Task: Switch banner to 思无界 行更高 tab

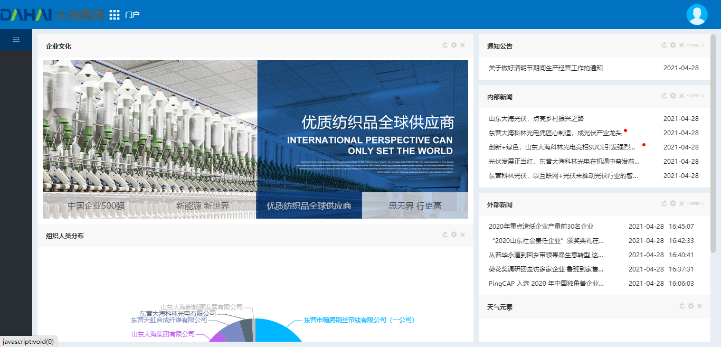Action: (x=415, y=205)
